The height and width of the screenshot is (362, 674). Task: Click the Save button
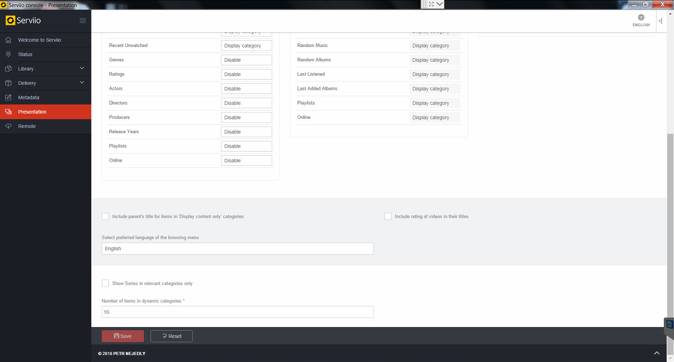click(x=123, y=336)
